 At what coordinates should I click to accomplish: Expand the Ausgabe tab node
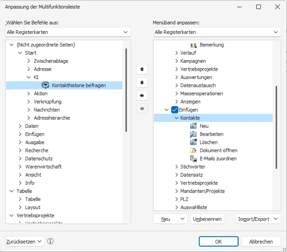click(x=20, y=142)
